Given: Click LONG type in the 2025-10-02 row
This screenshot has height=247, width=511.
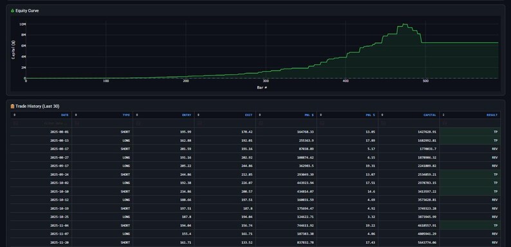Looking at the screenshot, I should 126,183.
